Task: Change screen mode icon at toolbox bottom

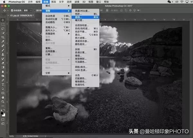Action: (3, 124)
